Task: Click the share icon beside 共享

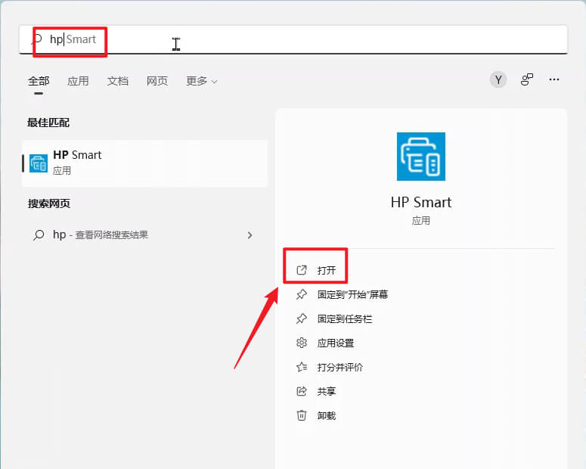Action: [x=302, y=391]
